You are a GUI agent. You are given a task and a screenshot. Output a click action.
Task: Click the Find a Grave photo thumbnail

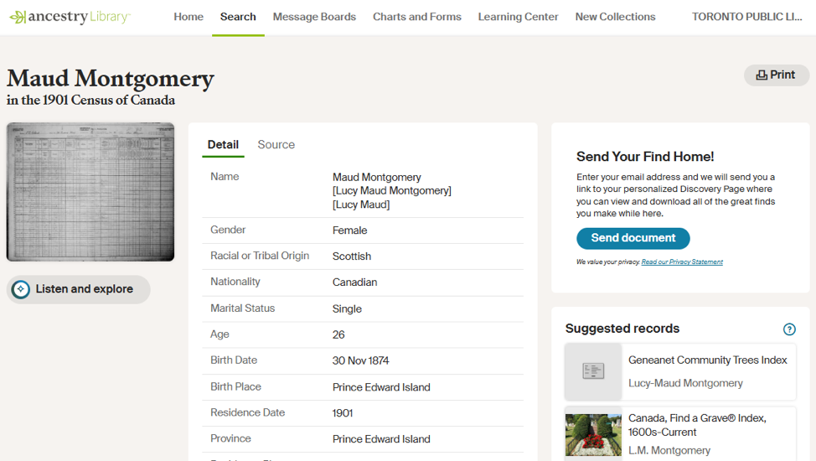tap(593, 435)
